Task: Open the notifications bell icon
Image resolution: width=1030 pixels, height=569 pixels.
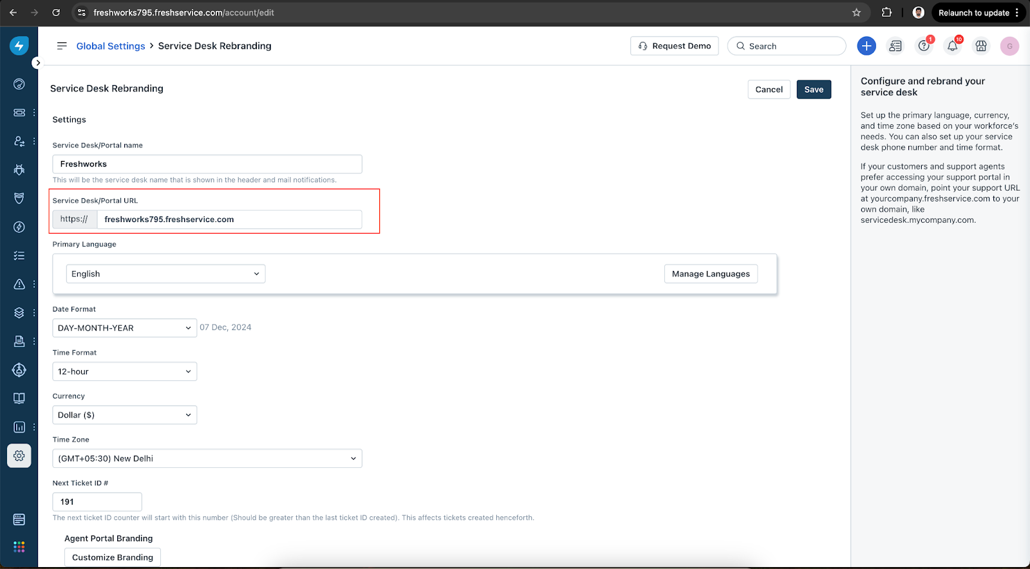Action: click(x=952, y=46)
